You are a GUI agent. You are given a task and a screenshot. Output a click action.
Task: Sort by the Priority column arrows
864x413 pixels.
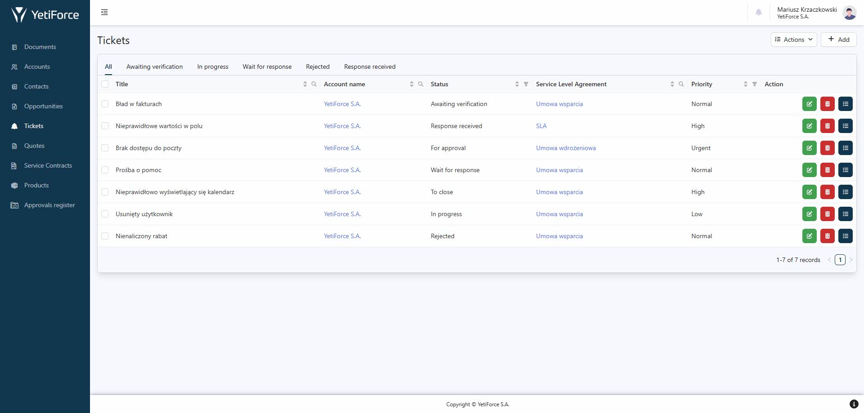pos(745,84)
